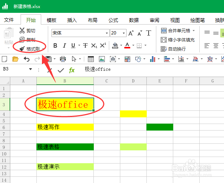Increase font size with the larger A icon
The image size is (224, 183).
coord(131,33)
